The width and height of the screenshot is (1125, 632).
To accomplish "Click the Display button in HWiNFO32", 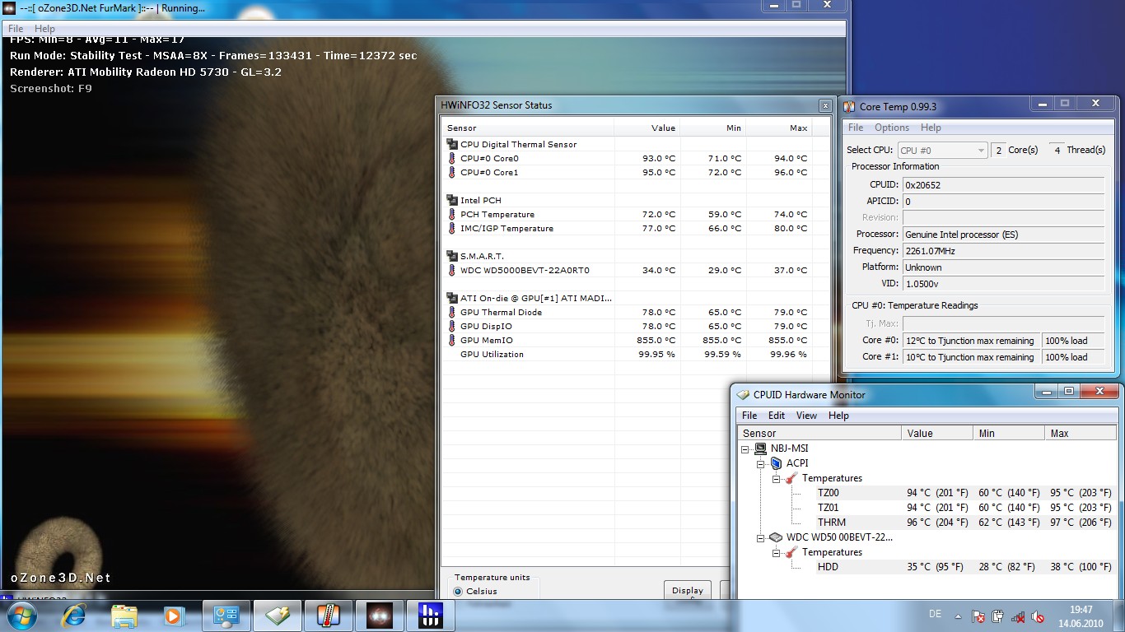I will (688, 590).
